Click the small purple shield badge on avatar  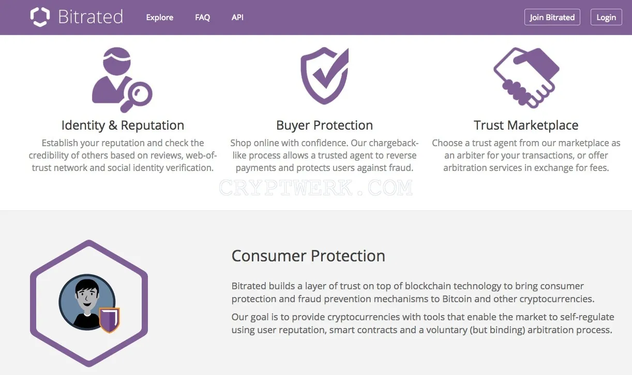[109, 320]
